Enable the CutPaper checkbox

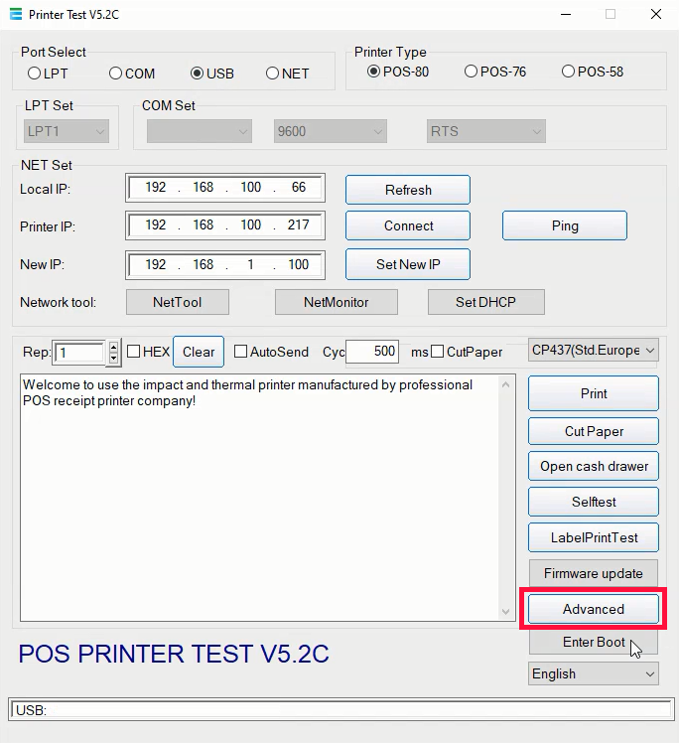coord(438,352)
